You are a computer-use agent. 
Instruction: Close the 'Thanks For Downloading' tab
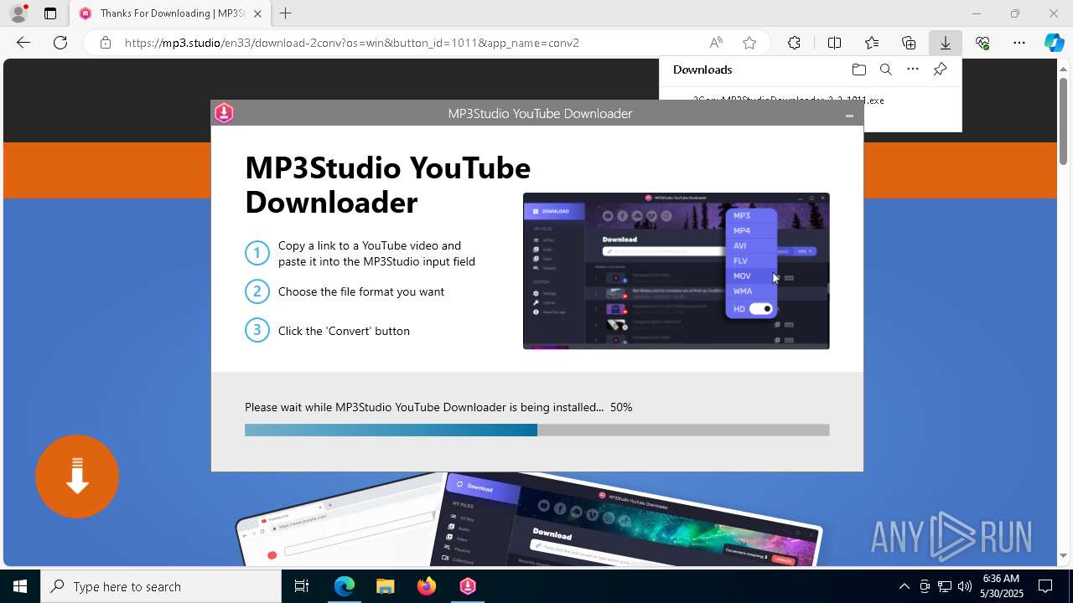click(x=257, y=13)
